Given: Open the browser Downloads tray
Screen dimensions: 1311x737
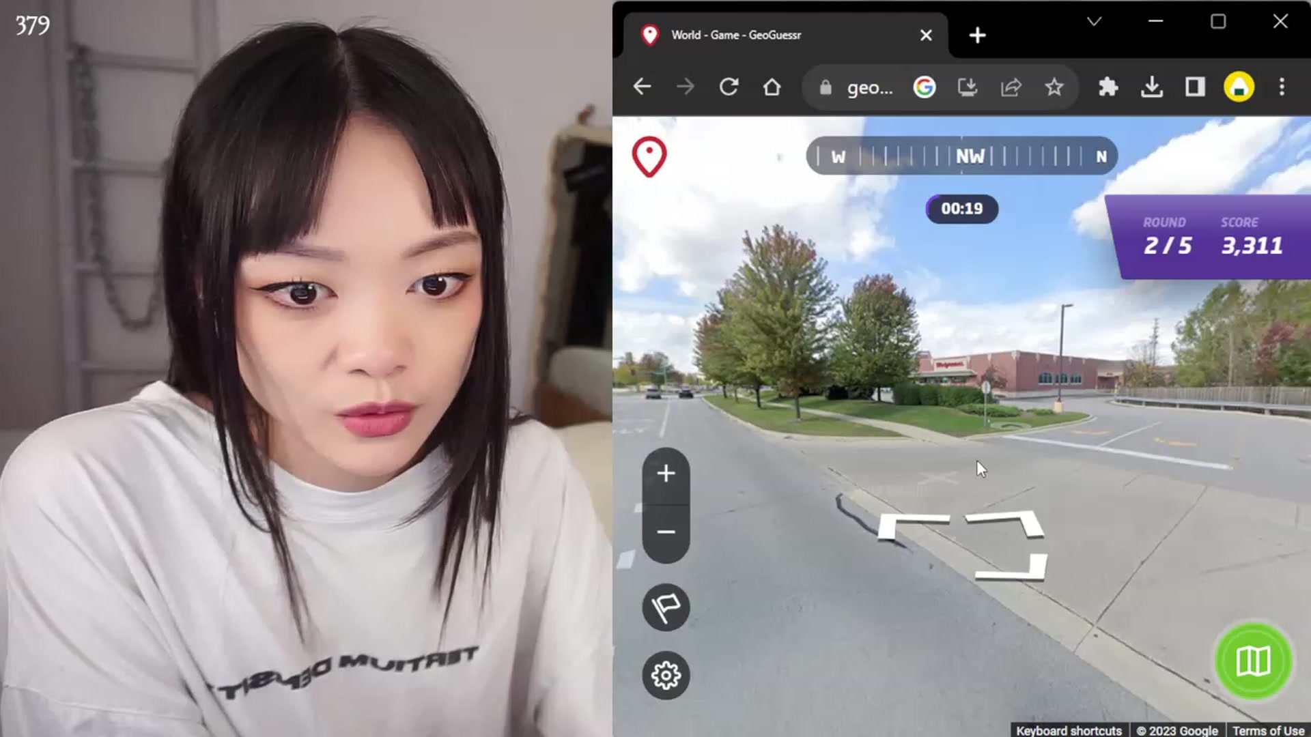Looking at the screenshot, I should coord(1152,87).
